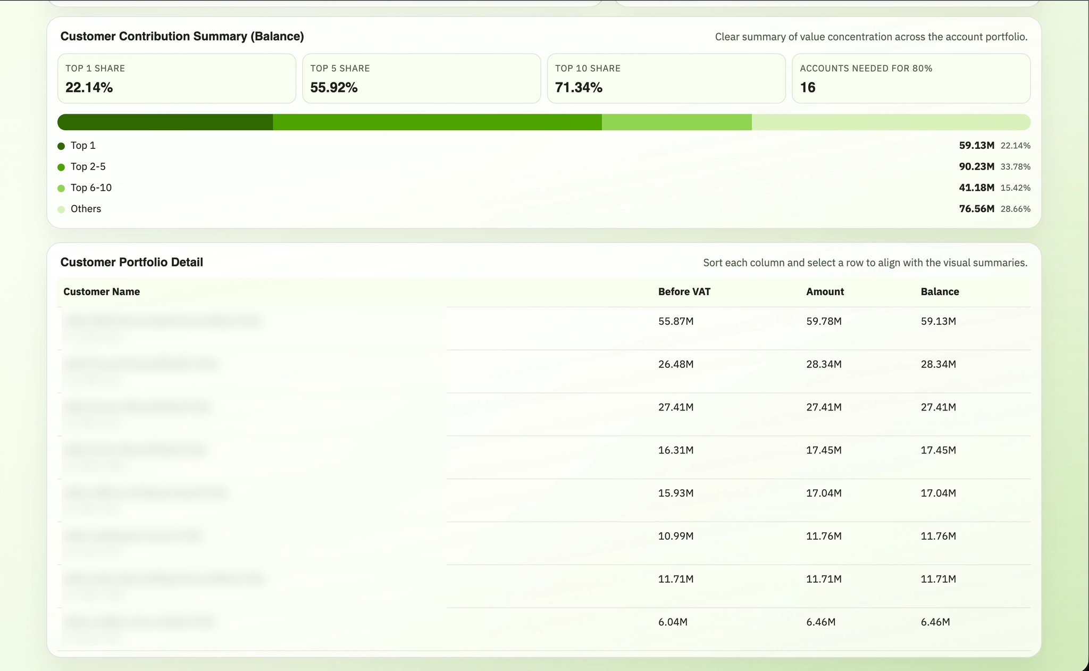Click the pale Others bar segment
Image resolution: width=1089 pixels, height=671 pixels.
click(891, 122)
